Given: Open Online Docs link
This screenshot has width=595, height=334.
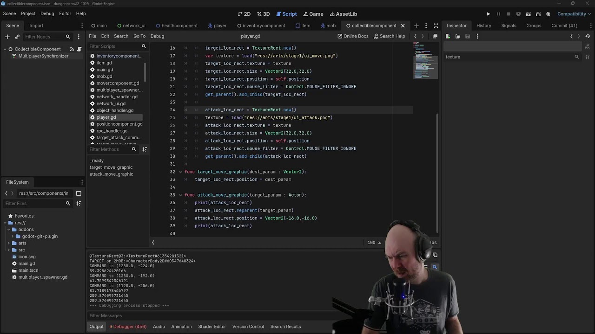Looking at the screenshot, I should coord(353,36).
